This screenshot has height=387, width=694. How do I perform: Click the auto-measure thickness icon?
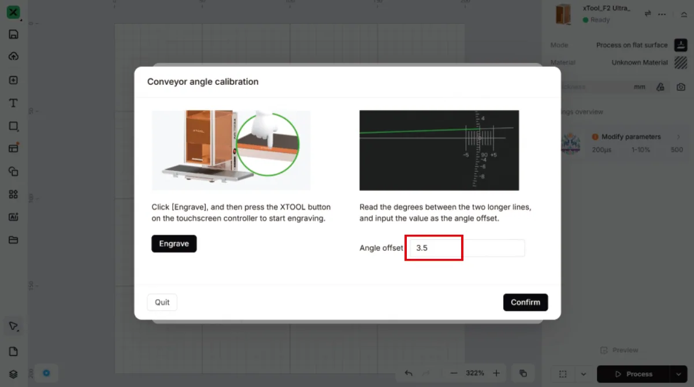coord(660,87)
